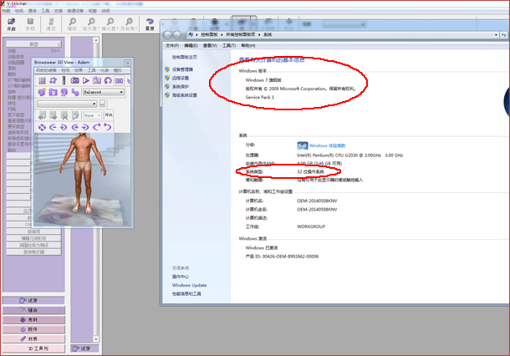
Task: Select the 3D 工具列 tab button in left panel
Action: (x=33, y=348)
